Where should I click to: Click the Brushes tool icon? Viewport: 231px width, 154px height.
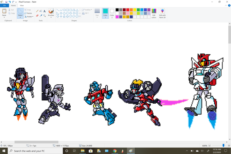[x=51, y=11]
